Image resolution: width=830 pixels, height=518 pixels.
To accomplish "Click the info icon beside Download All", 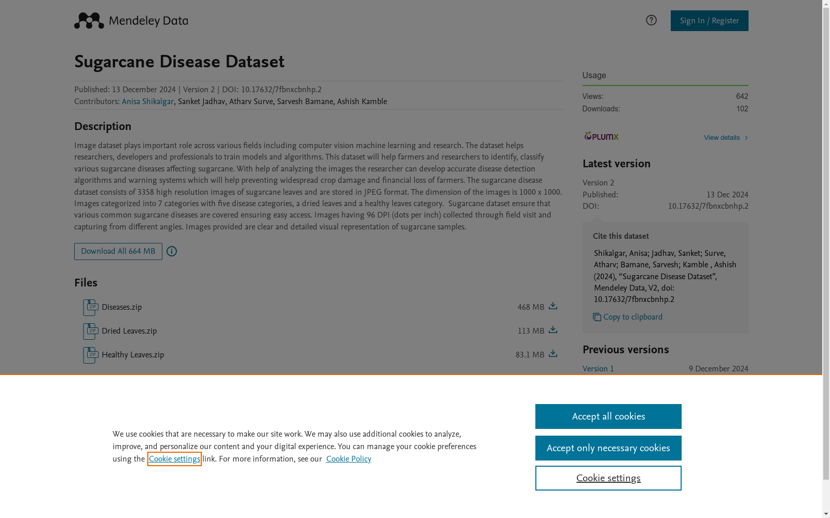I will coord(172,251).
